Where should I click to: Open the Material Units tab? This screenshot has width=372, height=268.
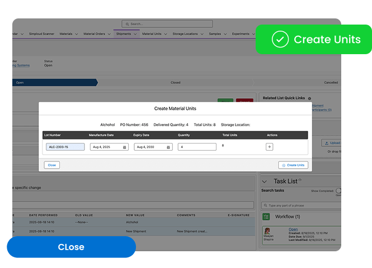tap(152, 34)
